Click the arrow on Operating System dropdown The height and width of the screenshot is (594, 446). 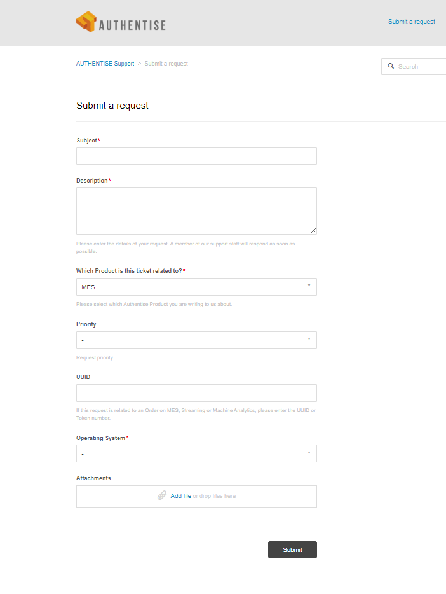pos(309,453)
